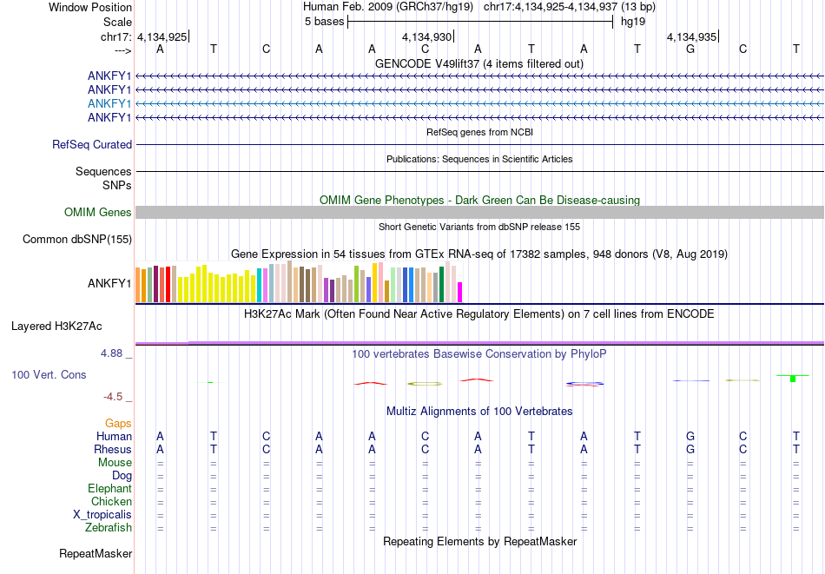Click the 'hg19' label next to the scale bar
The height and width of the screenshot is (574, 825).
(633, 22)
